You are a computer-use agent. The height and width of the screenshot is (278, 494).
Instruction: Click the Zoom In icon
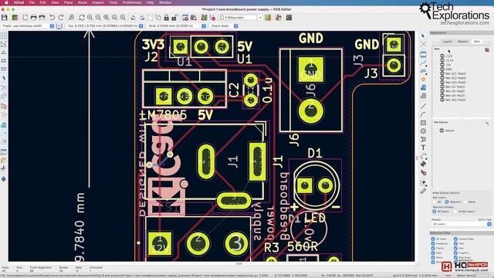pos(90,18)
